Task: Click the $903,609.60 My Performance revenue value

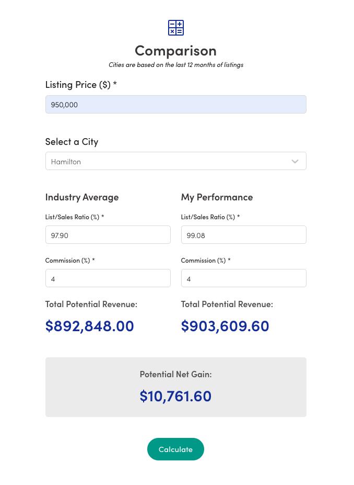Action: (225, 325)
